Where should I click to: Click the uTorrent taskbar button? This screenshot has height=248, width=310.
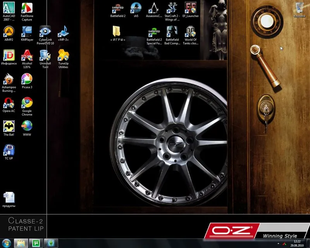(36, 243)
